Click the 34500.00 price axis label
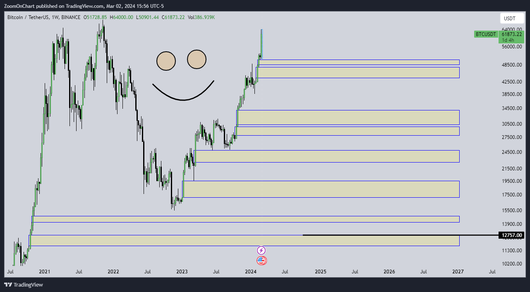Image resolution: width=530 pixels, height=292 pixels. (x=511, y=108)
